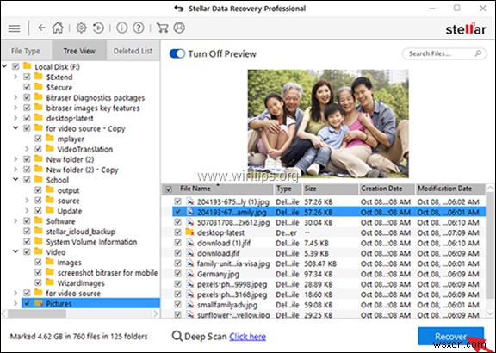The image size is (496, 353).
Task: Uncheck the Software folder checkbox
Action: 27,221
